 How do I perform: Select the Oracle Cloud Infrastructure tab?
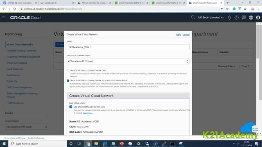(x=205, y=3)
